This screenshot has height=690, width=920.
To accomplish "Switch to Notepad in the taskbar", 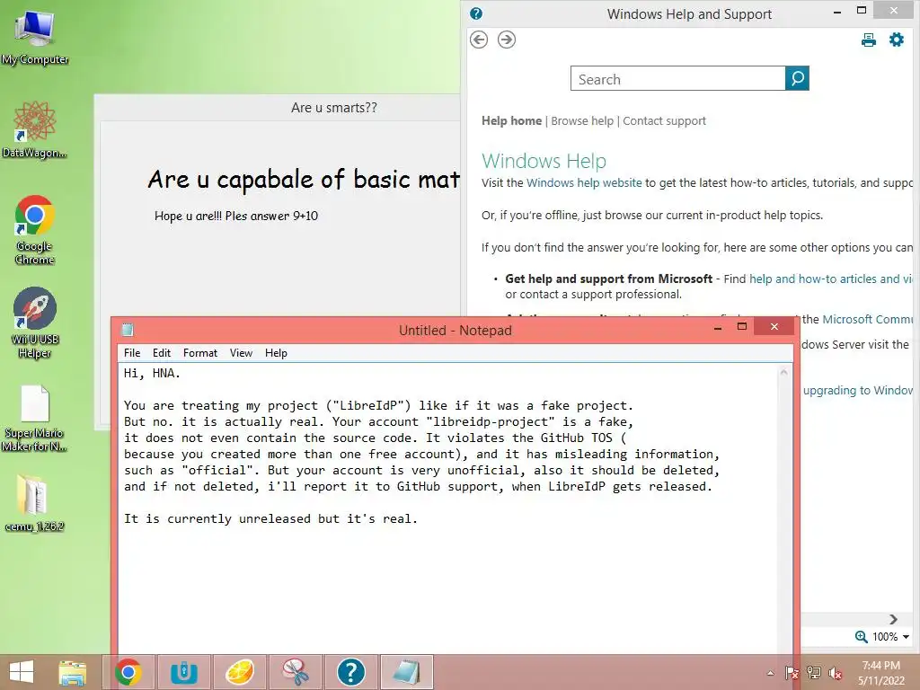I will point(407,672).
